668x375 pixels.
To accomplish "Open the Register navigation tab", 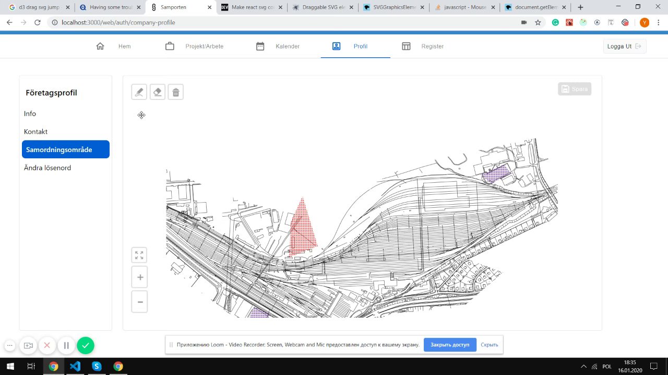I will click(423, 46).
